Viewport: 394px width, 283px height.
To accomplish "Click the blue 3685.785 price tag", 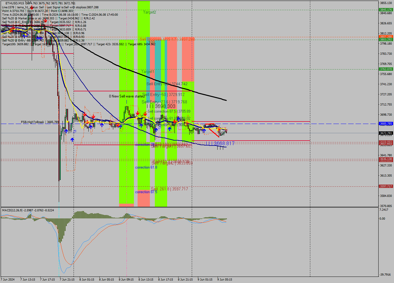I will pyautogui.click(x=386, y=124).
